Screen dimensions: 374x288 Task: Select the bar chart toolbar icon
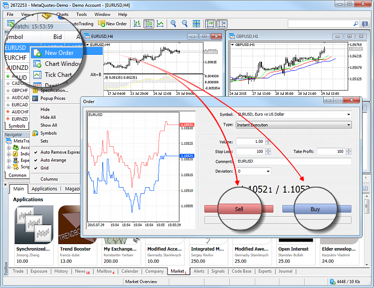pos(137,23)
